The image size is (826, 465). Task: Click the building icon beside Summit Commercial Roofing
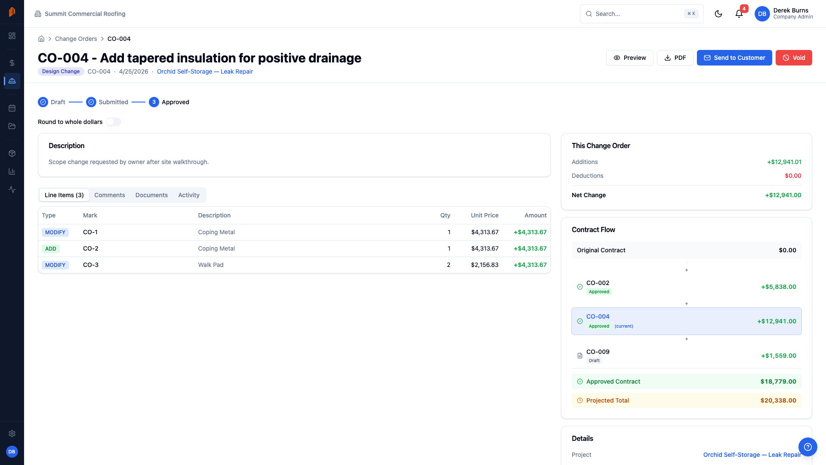tap(38, 14)
